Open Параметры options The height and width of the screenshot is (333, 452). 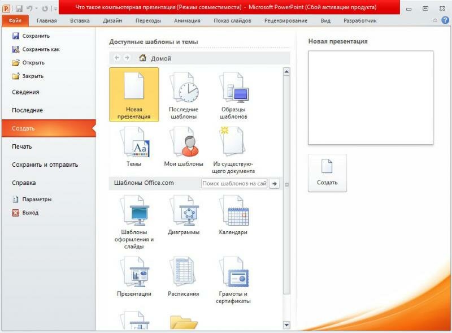pos(32,199)
